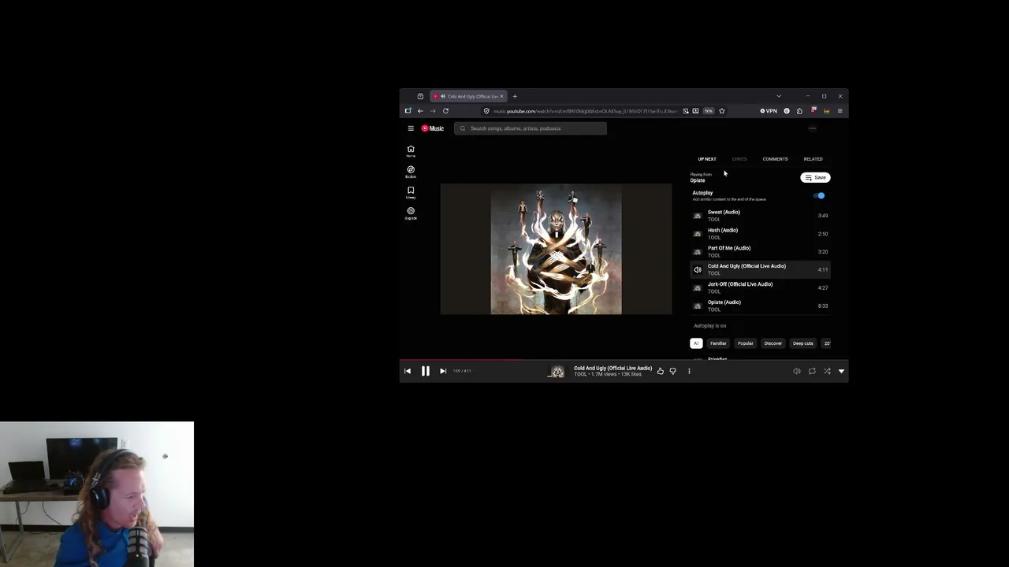
Task: Open Explore in the sidebar
Action: tap(411, 171)
